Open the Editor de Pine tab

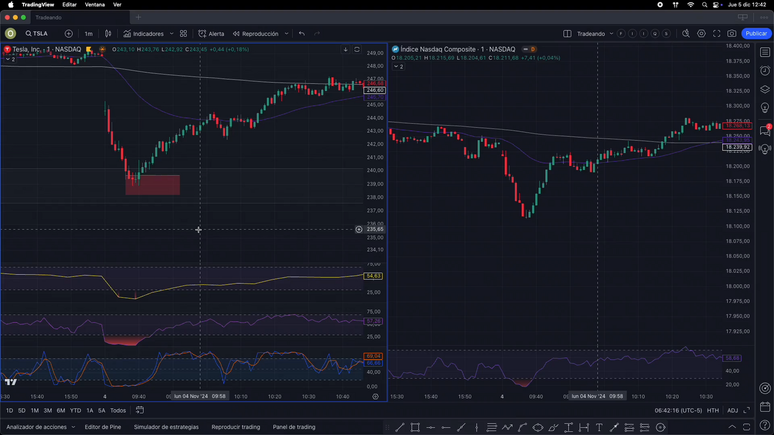point(103,427)
